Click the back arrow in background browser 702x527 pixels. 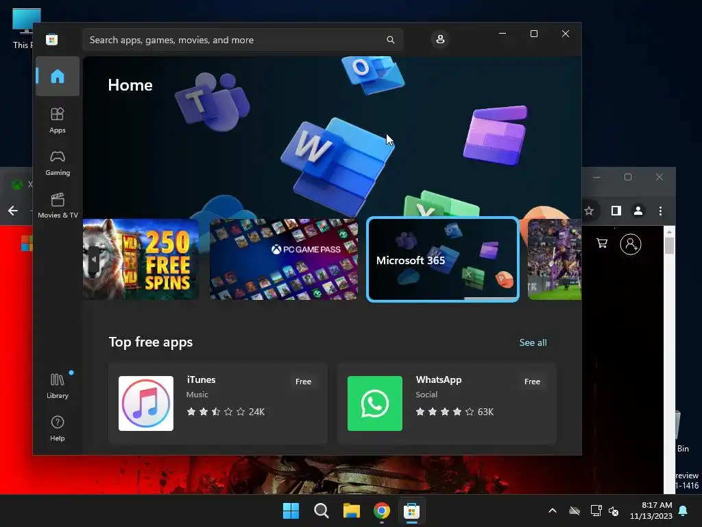click(13, 211)
